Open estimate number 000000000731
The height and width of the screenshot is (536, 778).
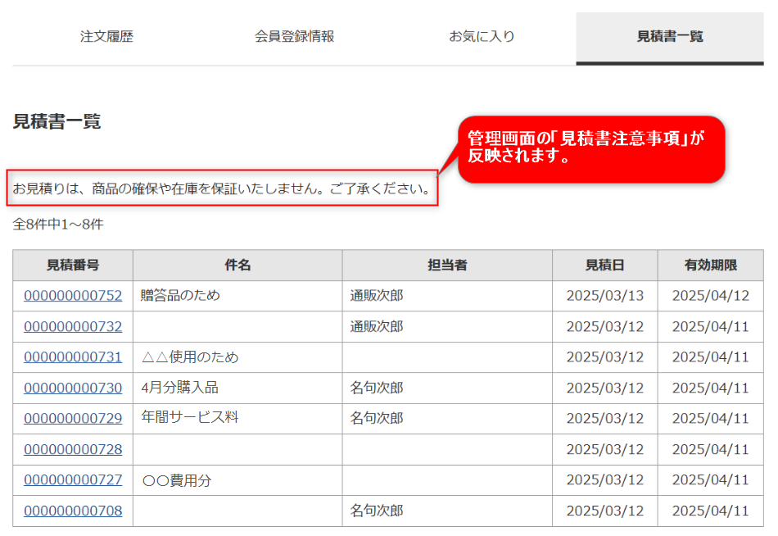pos(73,357)
